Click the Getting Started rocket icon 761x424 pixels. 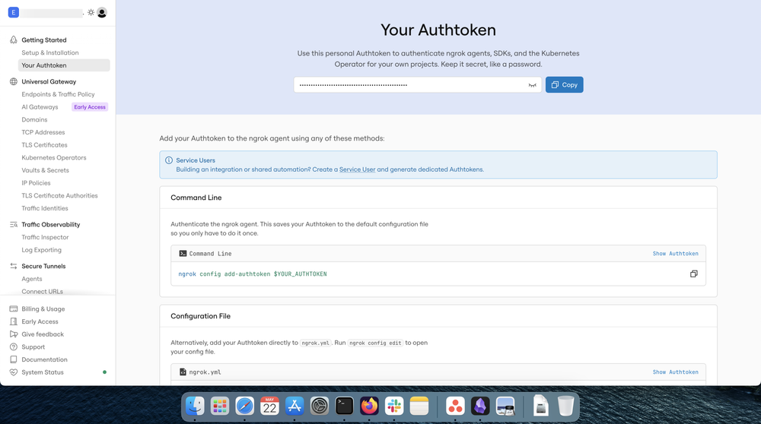click(14, 40)
